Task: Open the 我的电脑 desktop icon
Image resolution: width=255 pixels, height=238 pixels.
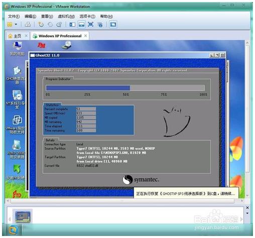Action: point(17,49)
